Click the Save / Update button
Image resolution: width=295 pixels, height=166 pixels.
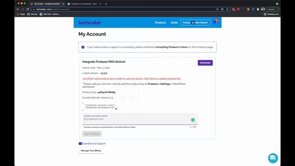coord(92,134)
